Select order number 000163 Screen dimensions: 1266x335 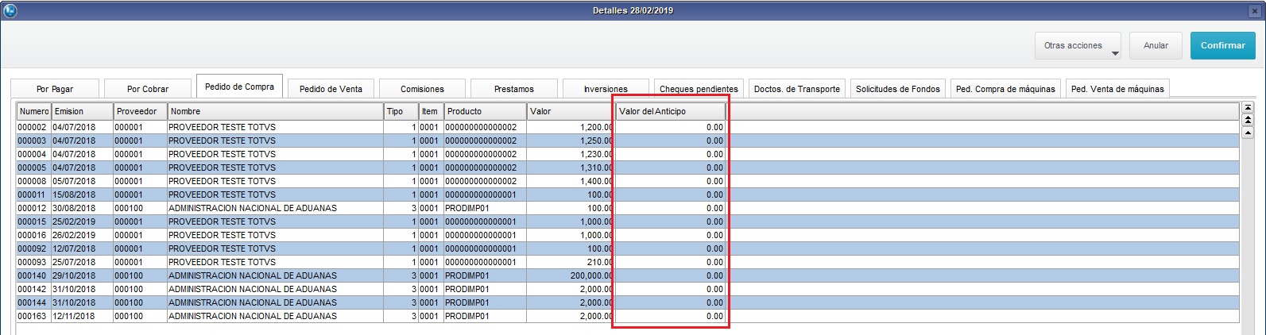pyautogui.click(x=33, y=316)
